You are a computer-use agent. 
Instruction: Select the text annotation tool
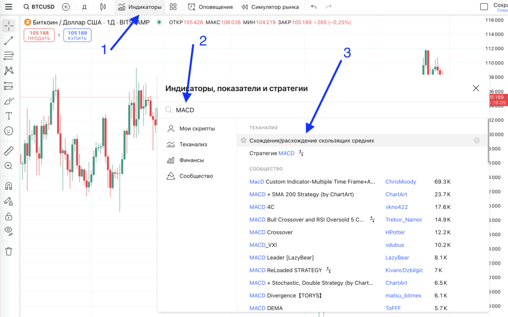pyautogui.click(x=9, y=116)
